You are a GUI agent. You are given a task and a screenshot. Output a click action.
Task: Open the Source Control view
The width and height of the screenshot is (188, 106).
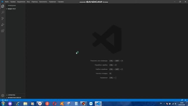(x=3, y=18)
